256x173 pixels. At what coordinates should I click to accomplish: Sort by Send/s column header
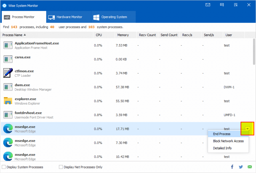tap(212, 35)
